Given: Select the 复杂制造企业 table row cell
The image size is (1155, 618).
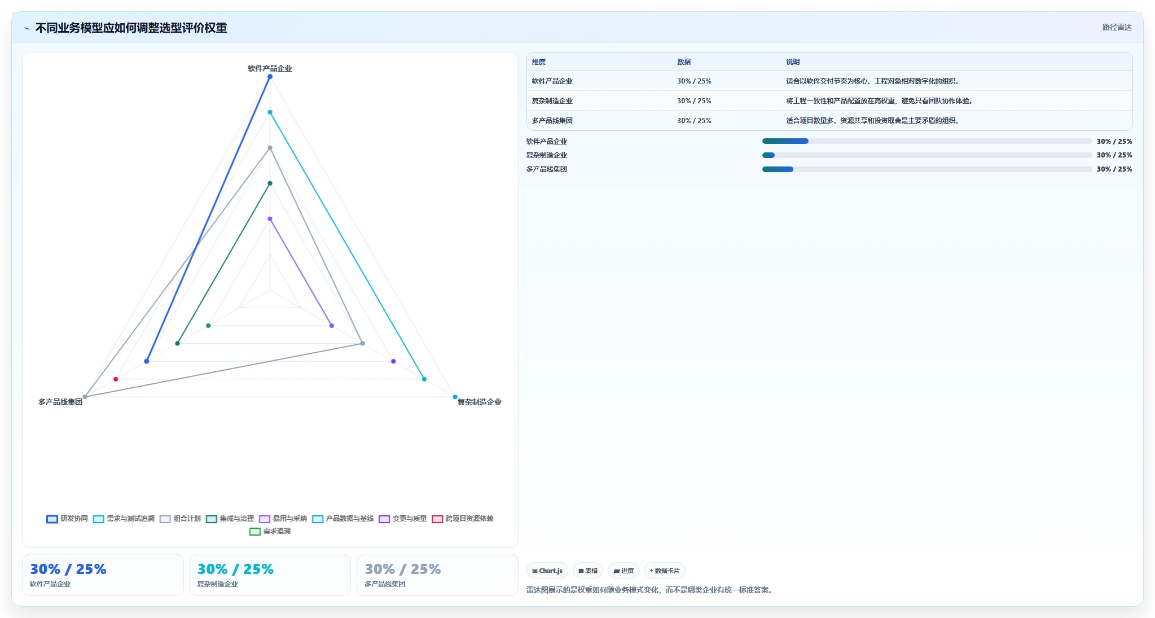Looking at the screenshot, I should (552, 101).
